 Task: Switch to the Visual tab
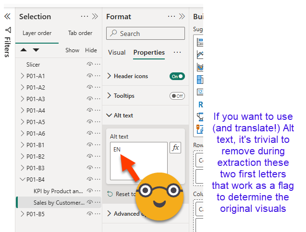(x=117, y=52)
